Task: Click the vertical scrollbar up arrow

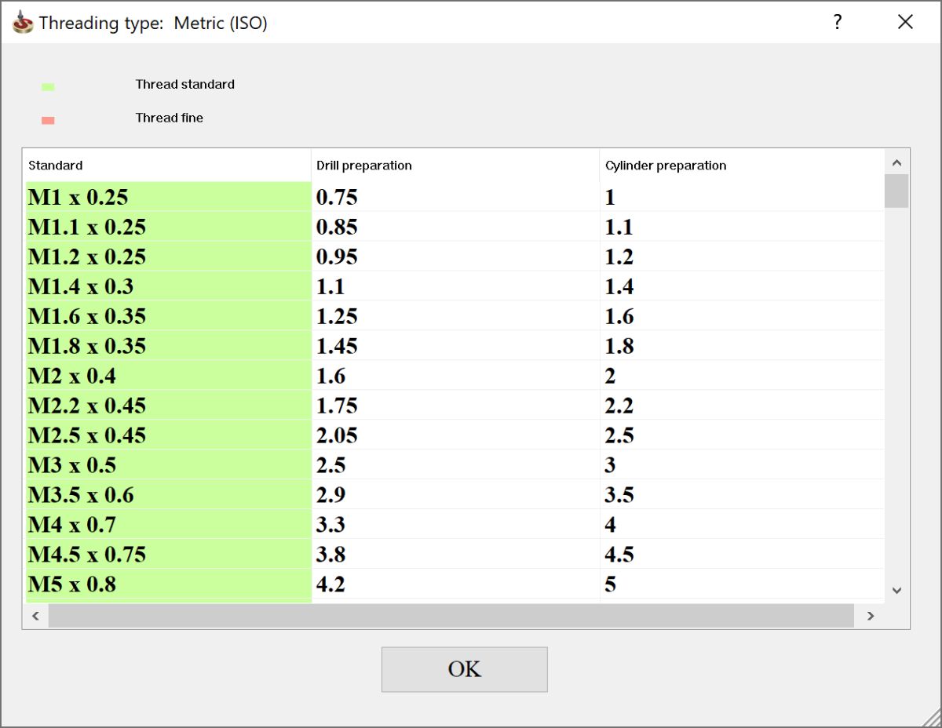Action: pyautogui.click(x=896, y=162)
